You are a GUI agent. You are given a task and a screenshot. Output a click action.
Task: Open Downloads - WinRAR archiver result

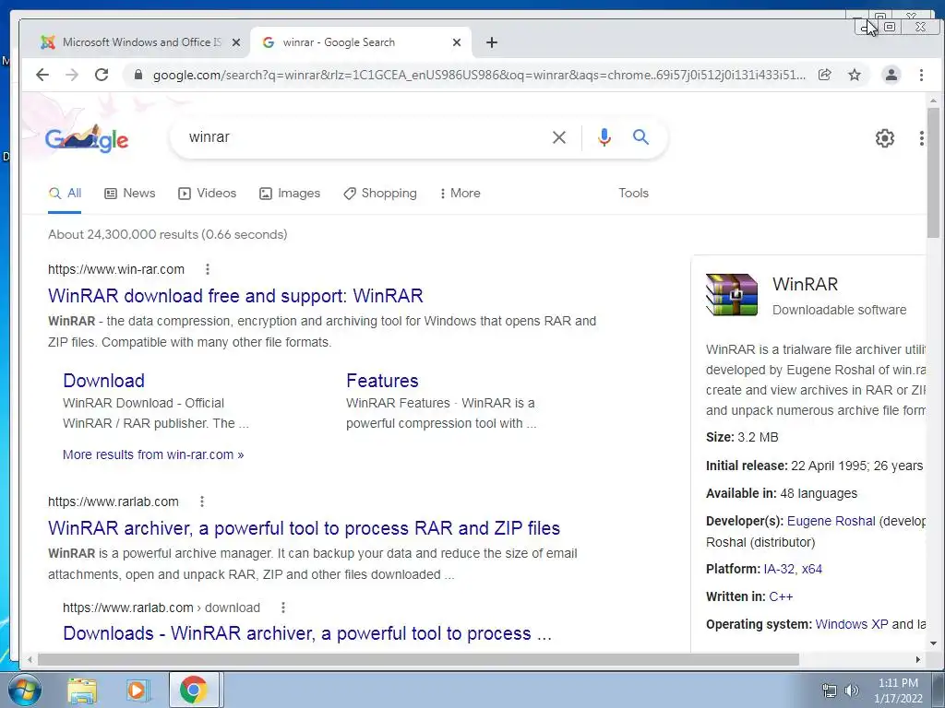[x=307, y=633]
